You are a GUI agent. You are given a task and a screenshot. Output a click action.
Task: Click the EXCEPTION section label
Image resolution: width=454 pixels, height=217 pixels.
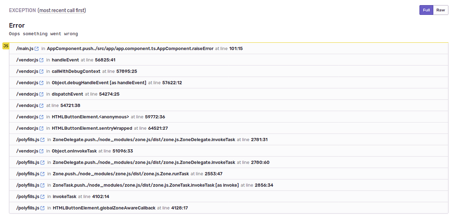tap(22, 10)
